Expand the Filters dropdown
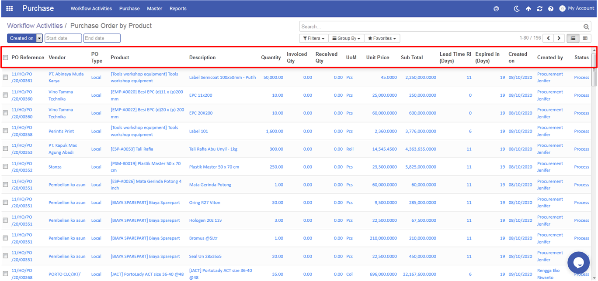Image resolution: width=598 pixels, height=281 pixels. (x=313, y=38)
